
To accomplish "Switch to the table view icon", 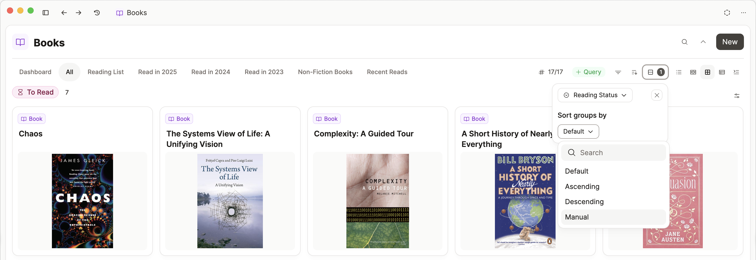I will (722, 72).
